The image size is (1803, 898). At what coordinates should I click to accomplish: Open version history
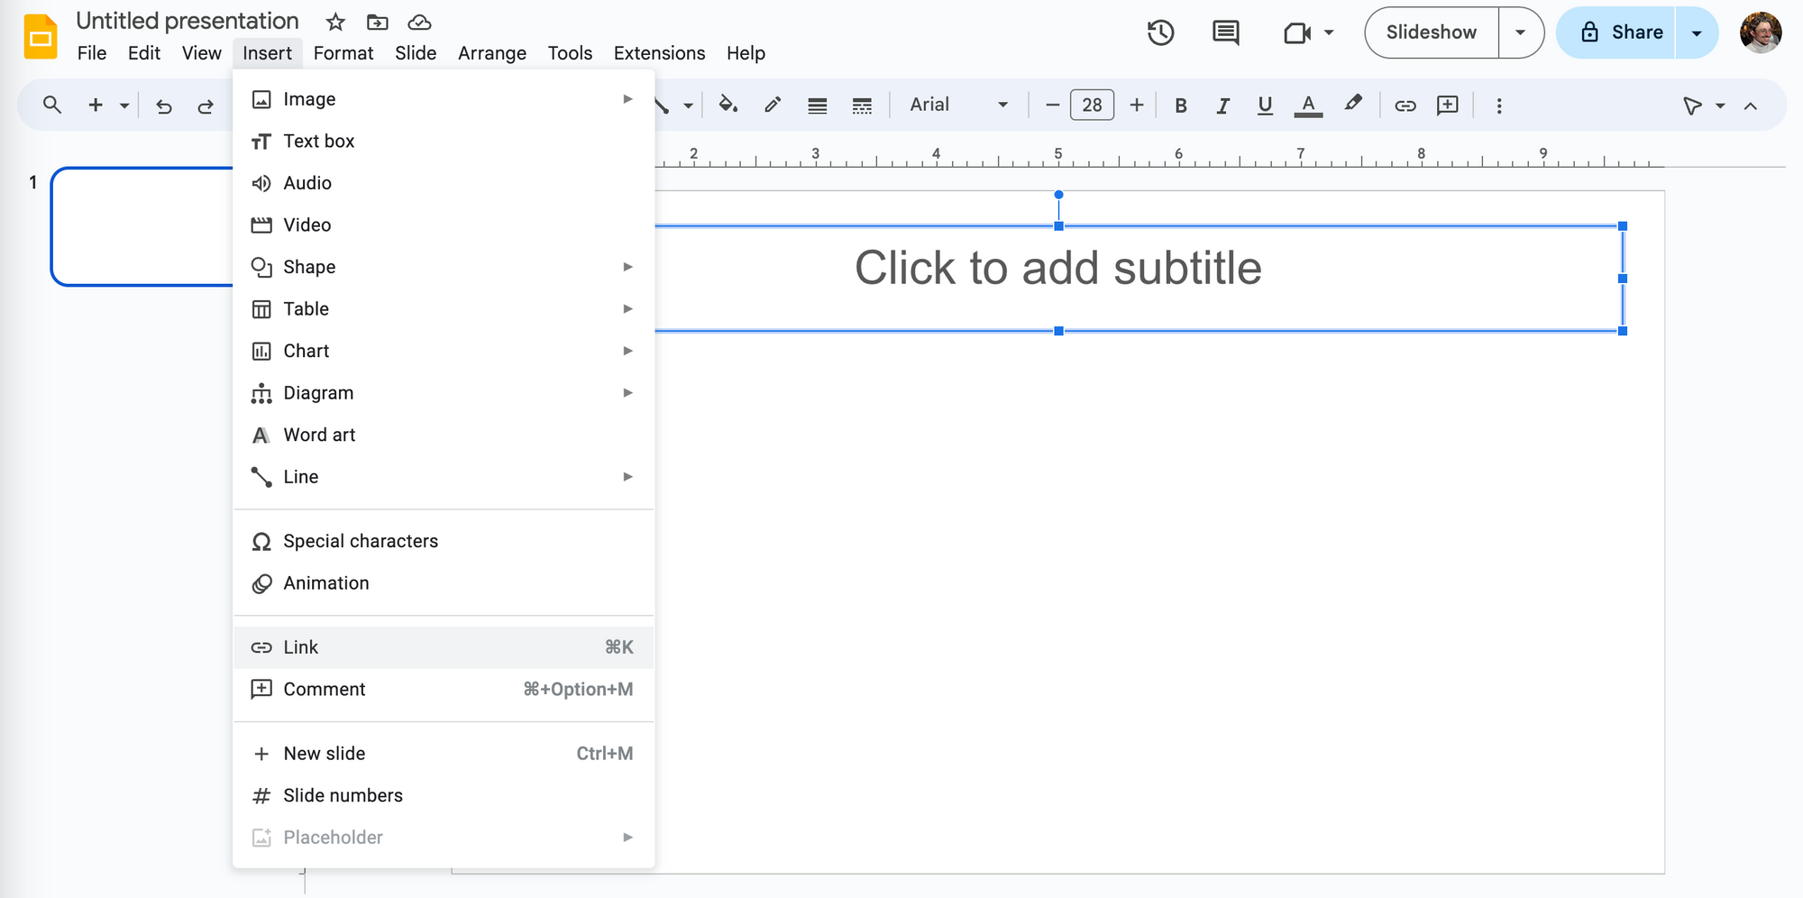(x=1161, y=32)
